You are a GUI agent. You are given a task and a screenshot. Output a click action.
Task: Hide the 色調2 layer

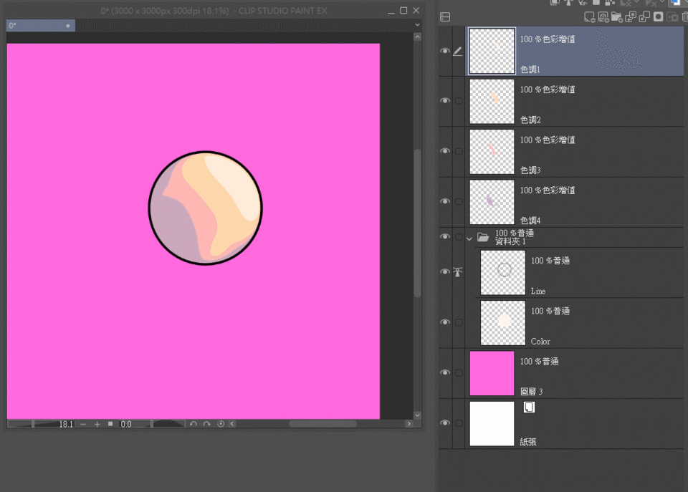click(x=445, y=101)
